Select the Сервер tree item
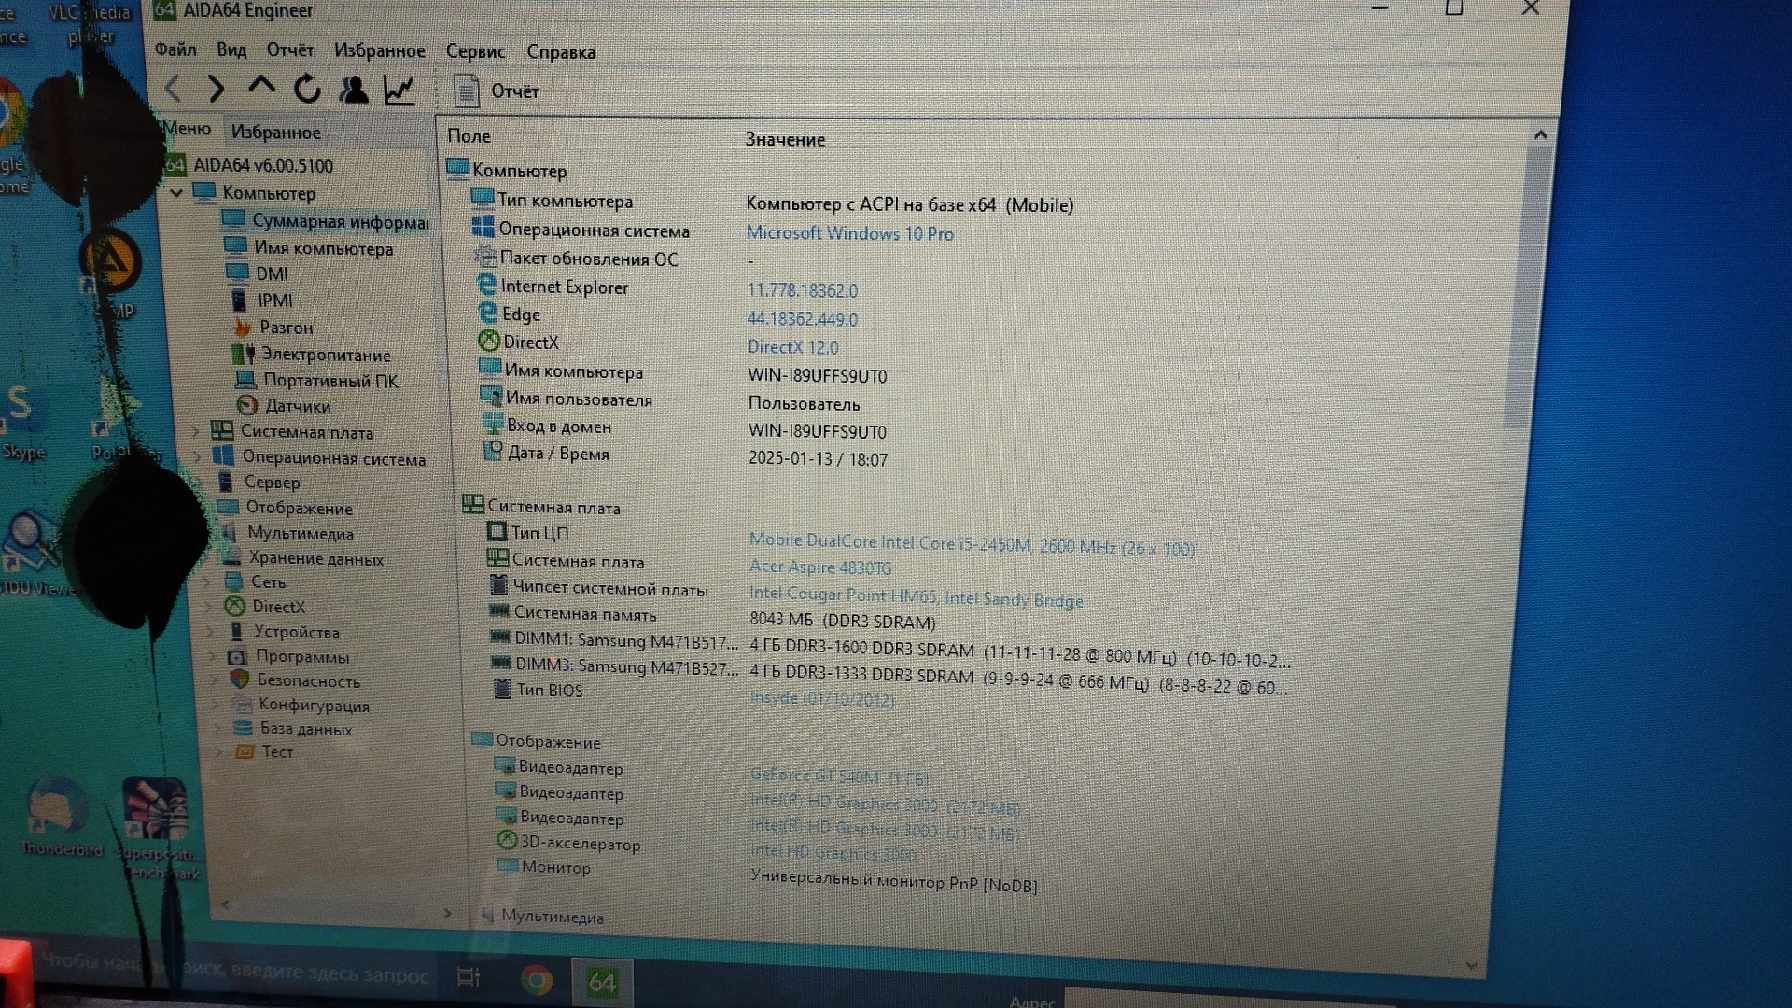The width and height of the screenshot is (1792, 1008). (x=259, y=482)
